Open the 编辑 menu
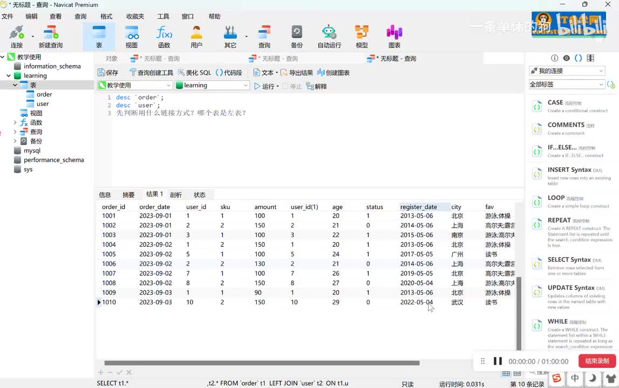619x388 pixels. coord(32,16)
